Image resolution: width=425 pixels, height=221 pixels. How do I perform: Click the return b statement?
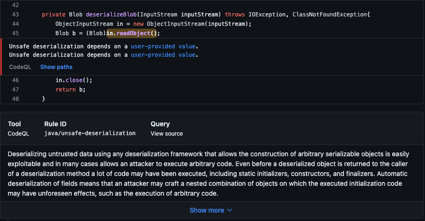tap(70, 90)
